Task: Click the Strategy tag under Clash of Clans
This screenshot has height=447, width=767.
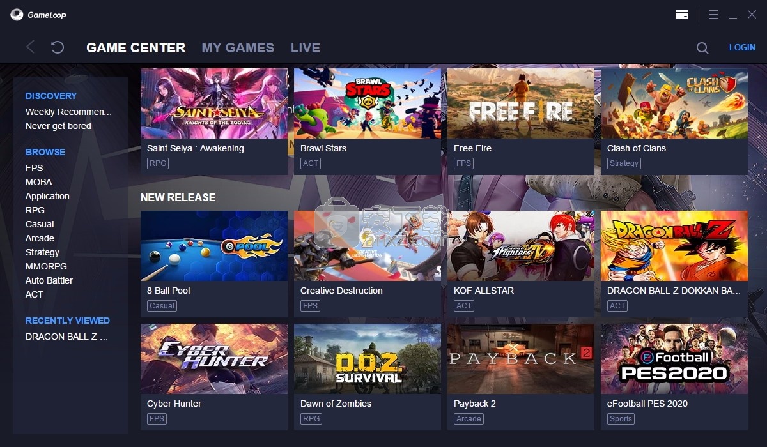Action: click(x=624, y=163)
